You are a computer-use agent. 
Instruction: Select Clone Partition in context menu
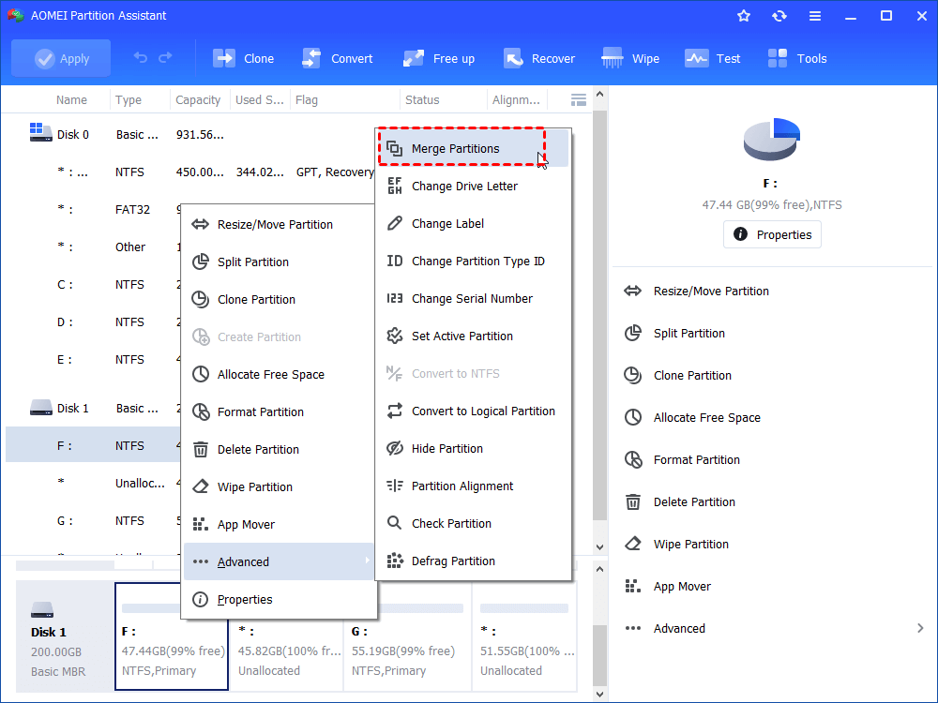click(279, 300)
